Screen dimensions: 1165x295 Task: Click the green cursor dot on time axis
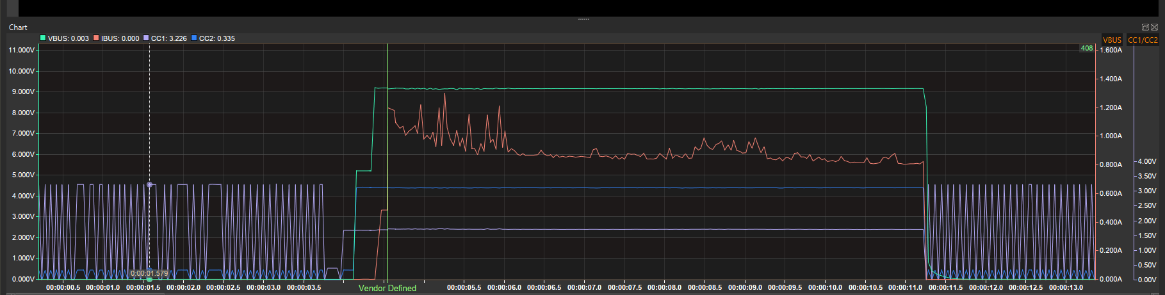150,279
